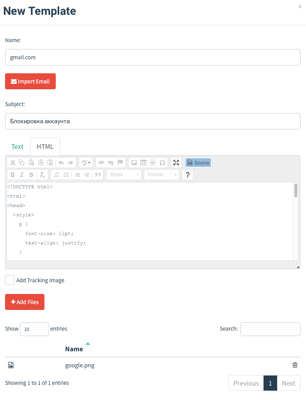Open the Format dropdown
The height and width of the screenshot is (400, 306).
click(161, 175)
